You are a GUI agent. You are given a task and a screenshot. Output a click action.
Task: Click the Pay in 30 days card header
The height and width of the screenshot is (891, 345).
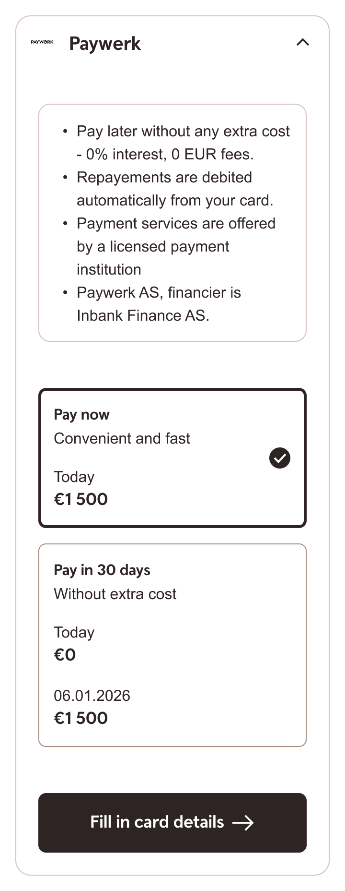[102, 570]
